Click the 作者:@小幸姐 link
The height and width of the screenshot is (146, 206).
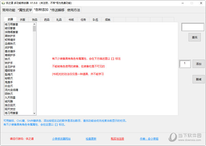149,139
